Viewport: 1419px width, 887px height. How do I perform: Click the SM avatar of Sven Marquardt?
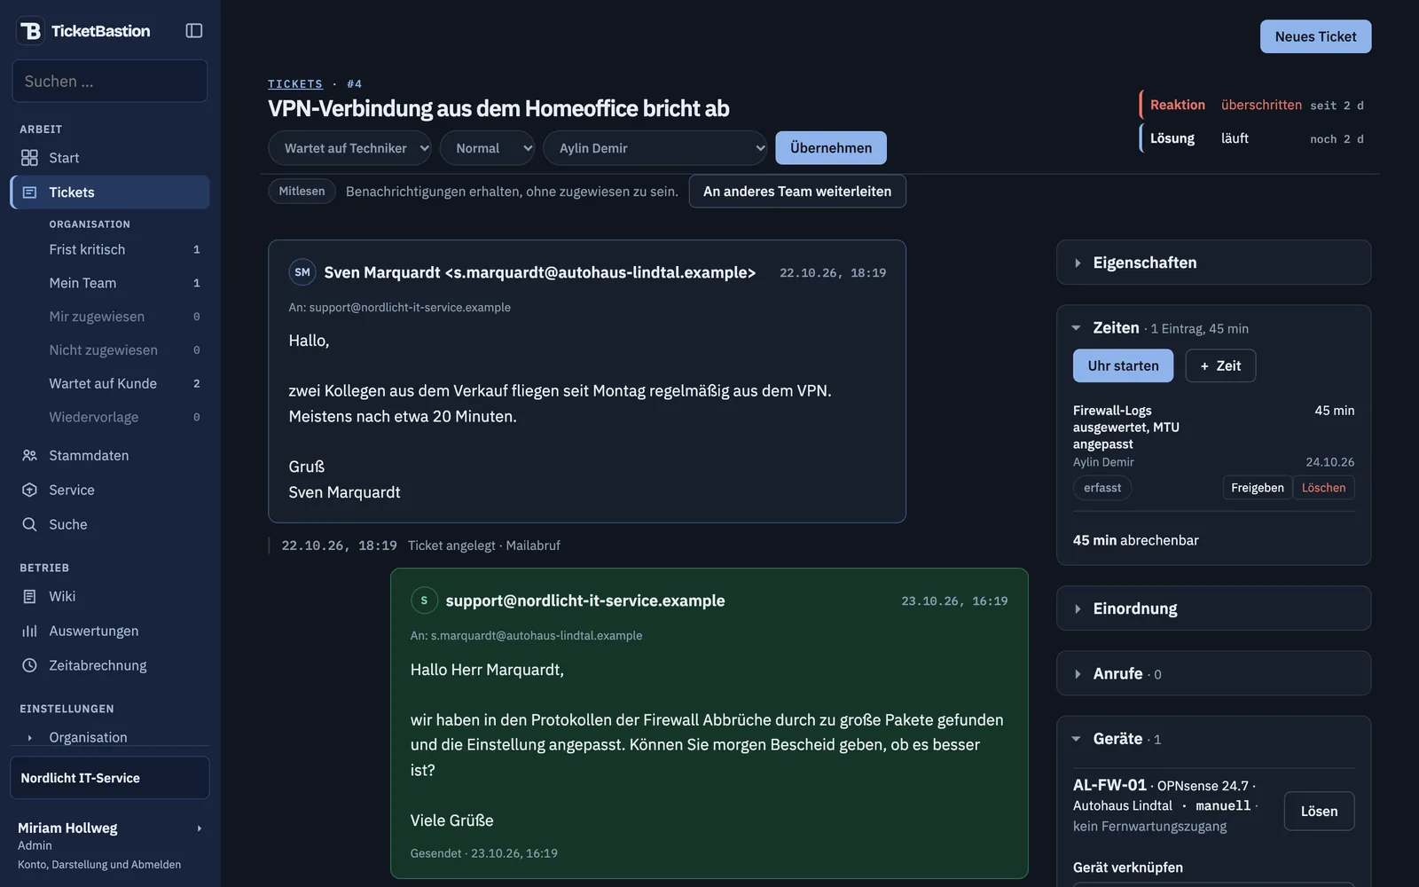click(x=302, y=272)
